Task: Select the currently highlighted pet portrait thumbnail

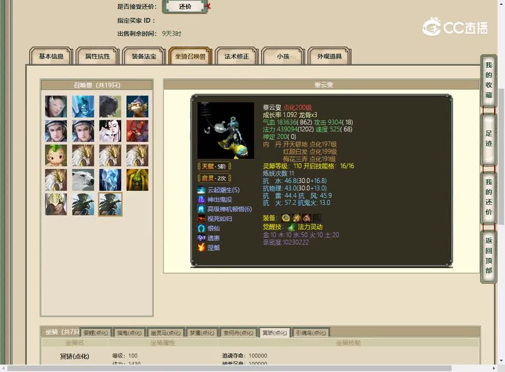Action: (x=110, y=205)
